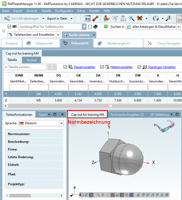182x200 pixels.
Task: Click the In Tabelle suchen input field
Action: coord(25,67)
